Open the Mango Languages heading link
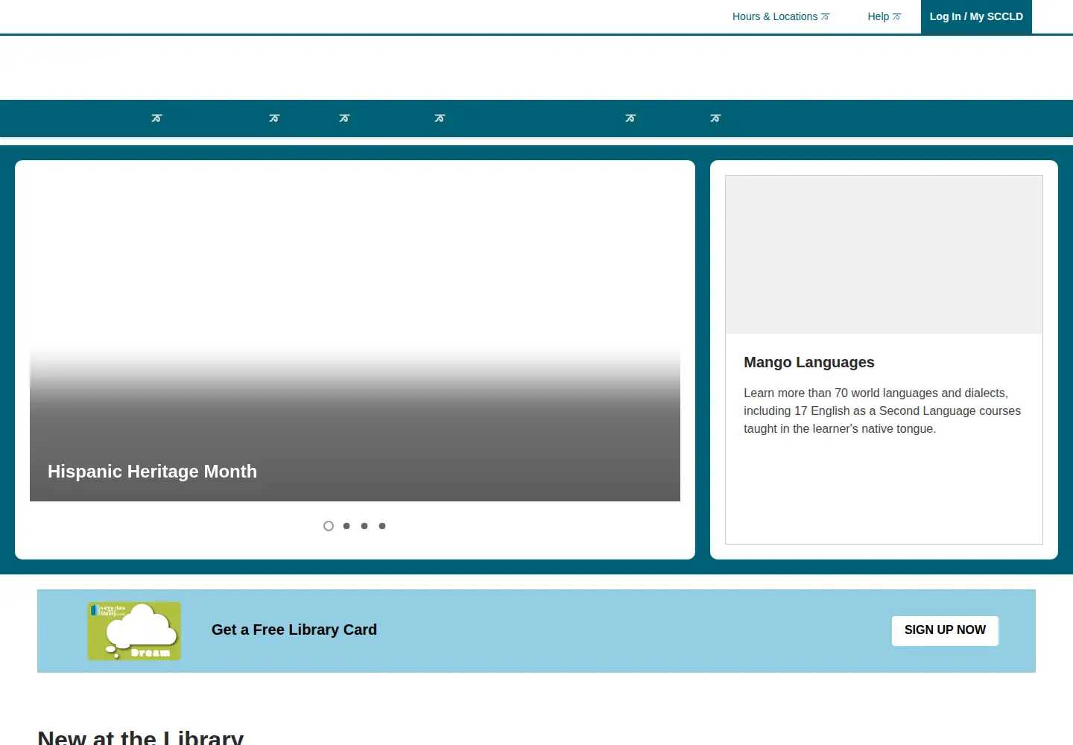 809,362
